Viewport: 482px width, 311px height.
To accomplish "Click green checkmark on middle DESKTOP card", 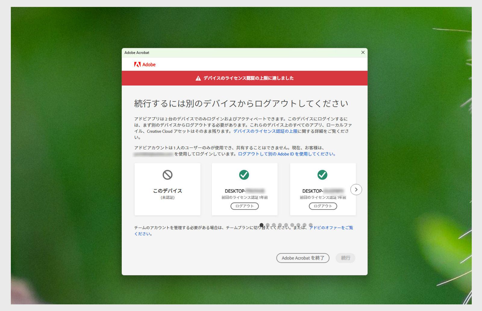I will tap(244, 175).
